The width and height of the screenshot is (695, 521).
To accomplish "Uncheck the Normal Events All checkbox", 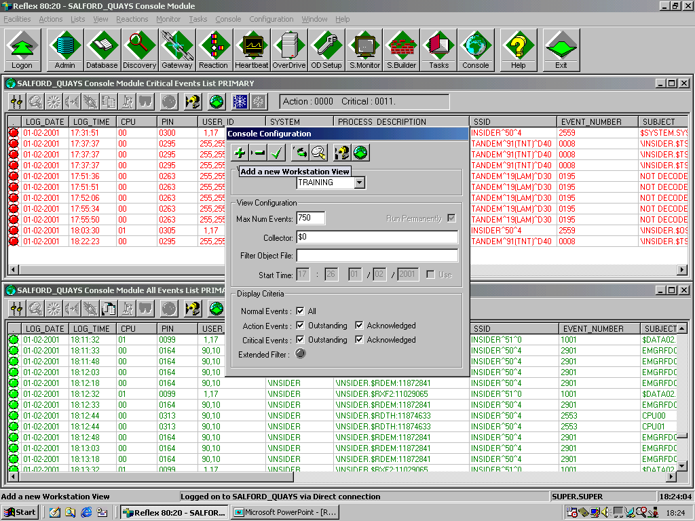I will pos(301,311).
